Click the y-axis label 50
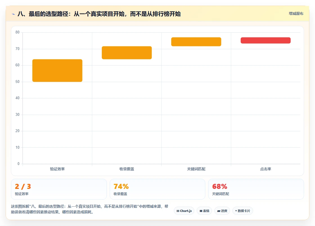 click(17, 82)
